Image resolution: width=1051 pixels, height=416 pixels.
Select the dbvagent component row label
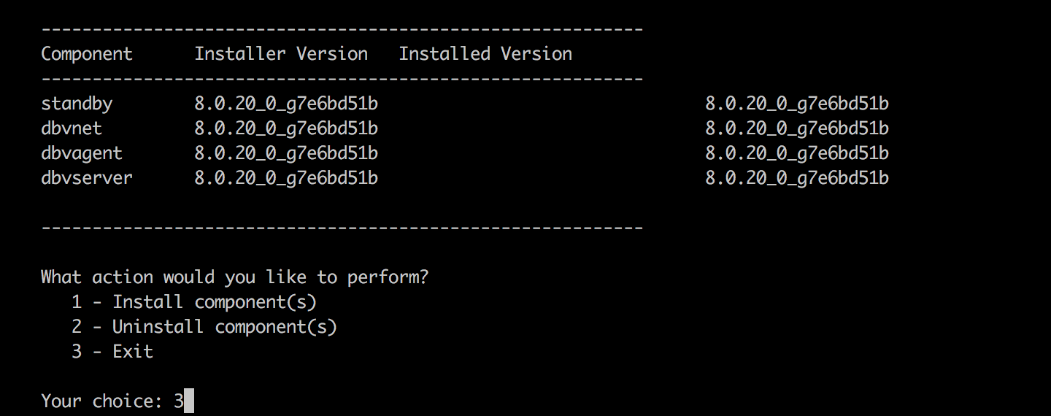tap(82, 153)
